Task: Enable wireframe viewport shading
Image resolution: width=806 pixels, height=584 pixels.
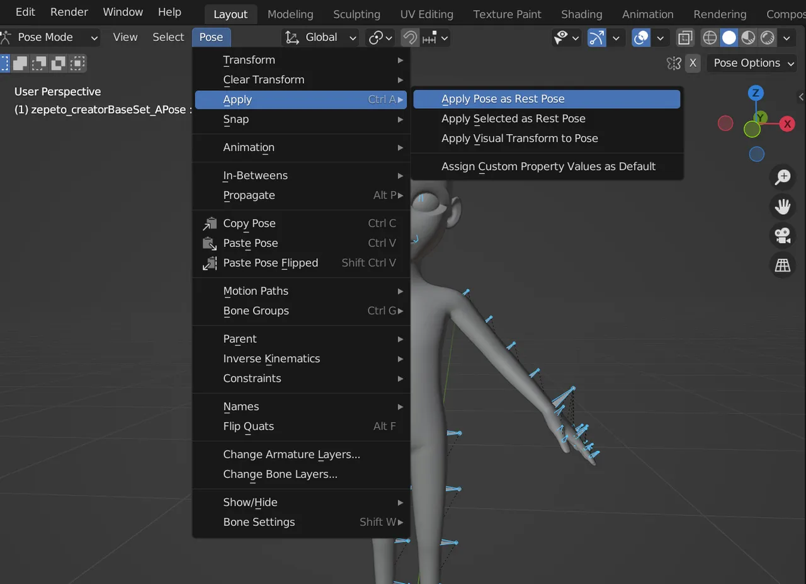Action: coord(709,38)
